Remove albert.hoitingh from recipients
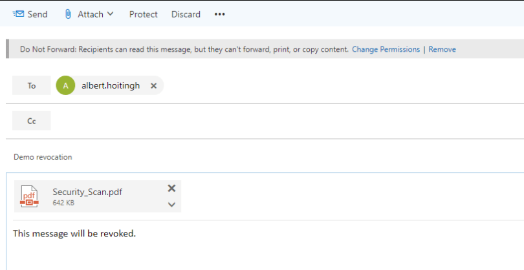The height and width of the screenshot is (270, 524). coord(153,85)
